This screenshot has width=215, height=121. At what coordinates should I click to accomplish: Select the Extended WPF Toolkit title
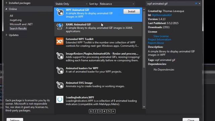pos(80,39)
